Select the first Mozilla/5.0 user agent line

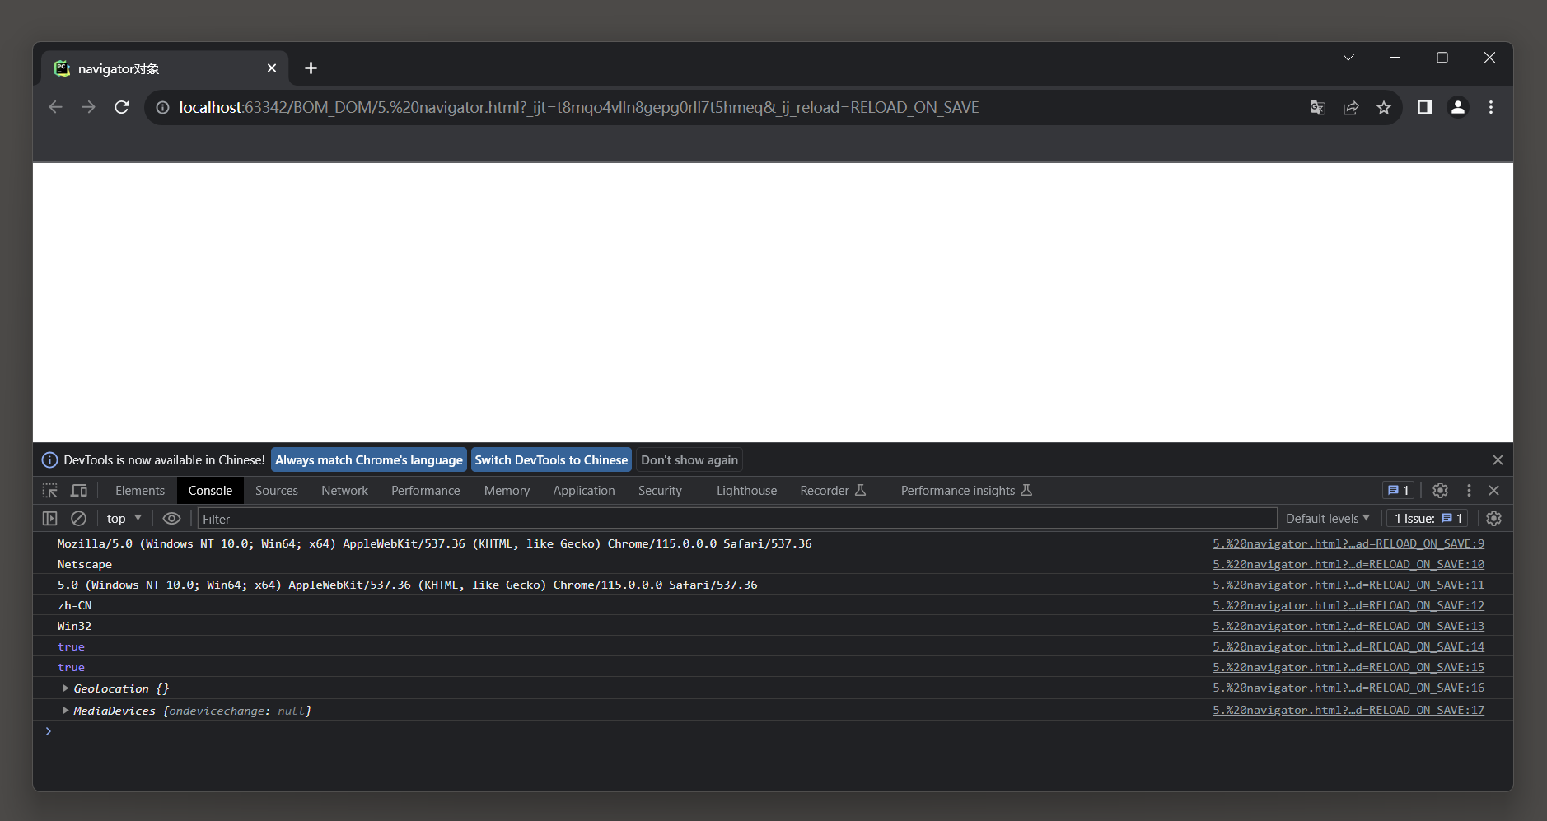(x=434, y=543)
